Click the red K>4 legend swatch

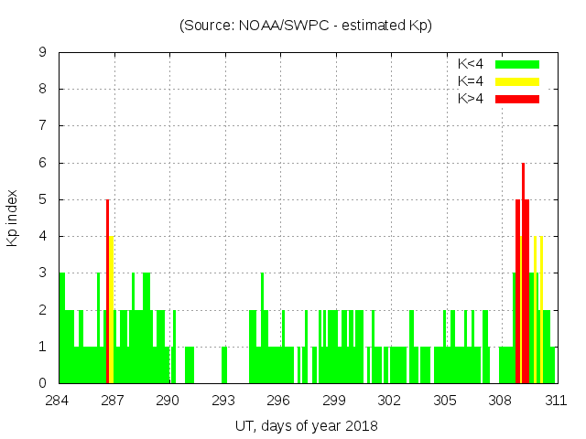[x=517, y=99]
